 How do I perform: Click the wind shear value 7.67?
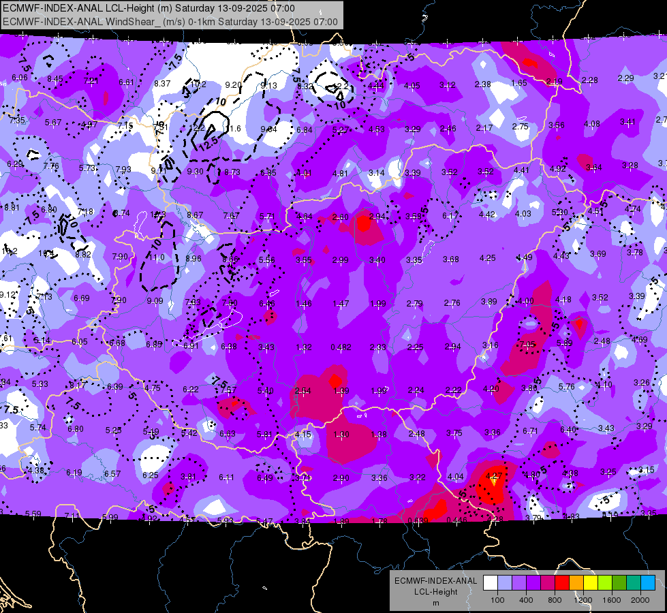click(x=232, y=216)
